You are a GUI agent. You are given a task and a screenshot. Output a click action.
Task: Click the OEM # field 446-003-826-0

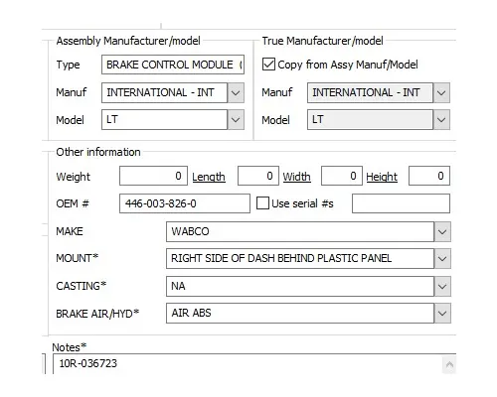tap(185, 203)
